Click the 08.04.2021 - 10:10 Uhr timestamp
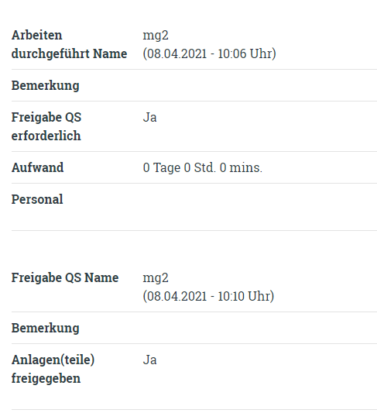The image size is (377, 420). coord(208,296)
